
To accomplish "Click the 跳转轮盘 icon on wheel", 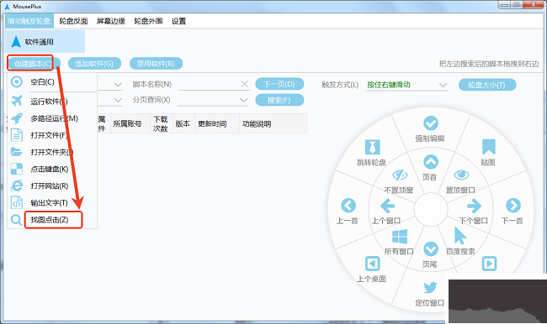I will pos(372,147).
